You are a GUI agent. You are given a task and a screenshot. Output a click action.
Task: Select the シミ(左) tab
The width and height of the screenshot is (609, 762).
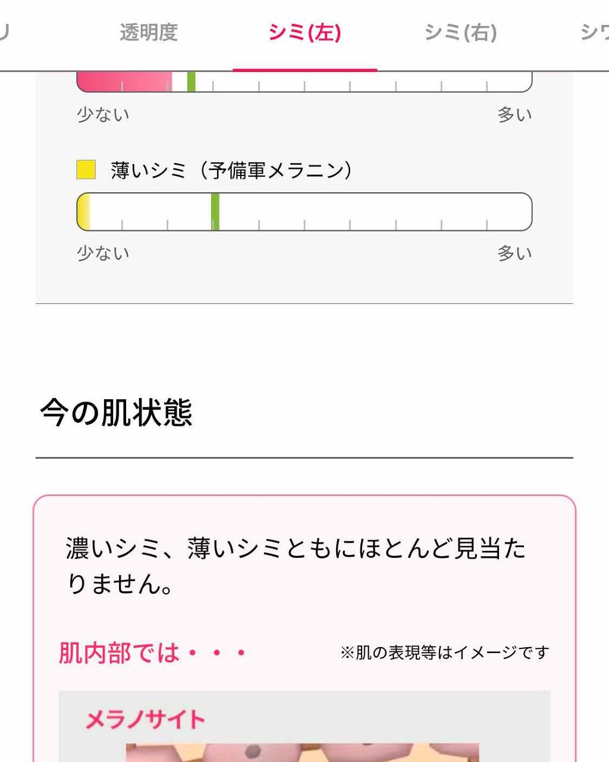coord(304,33)
